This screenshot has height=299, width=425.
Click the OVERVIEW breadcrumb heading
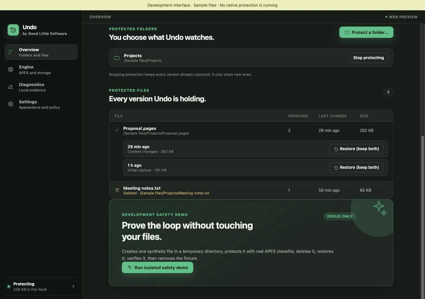[100, 17]
